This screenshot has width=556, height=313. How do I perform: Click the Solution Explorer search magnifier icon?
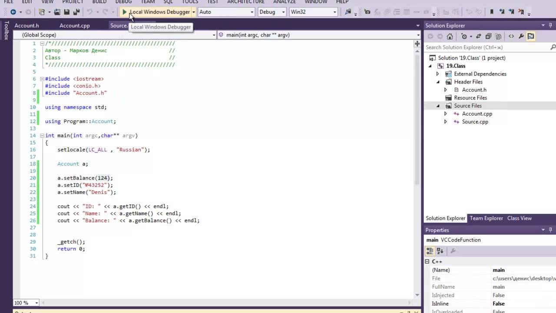click(x=553, y=47)
